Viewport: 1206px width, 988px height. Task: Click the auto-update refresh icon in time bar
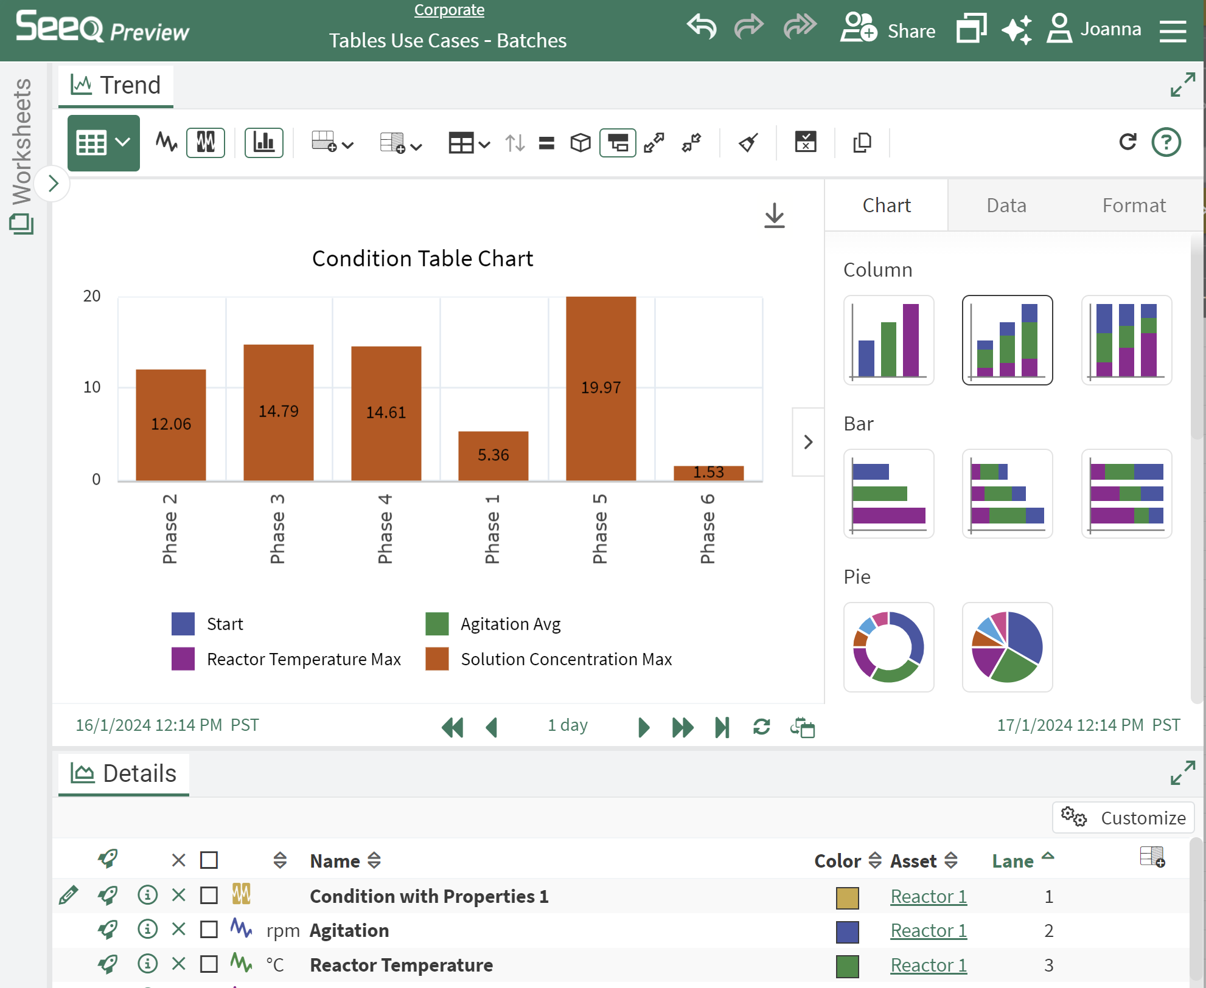pos(762,727)
